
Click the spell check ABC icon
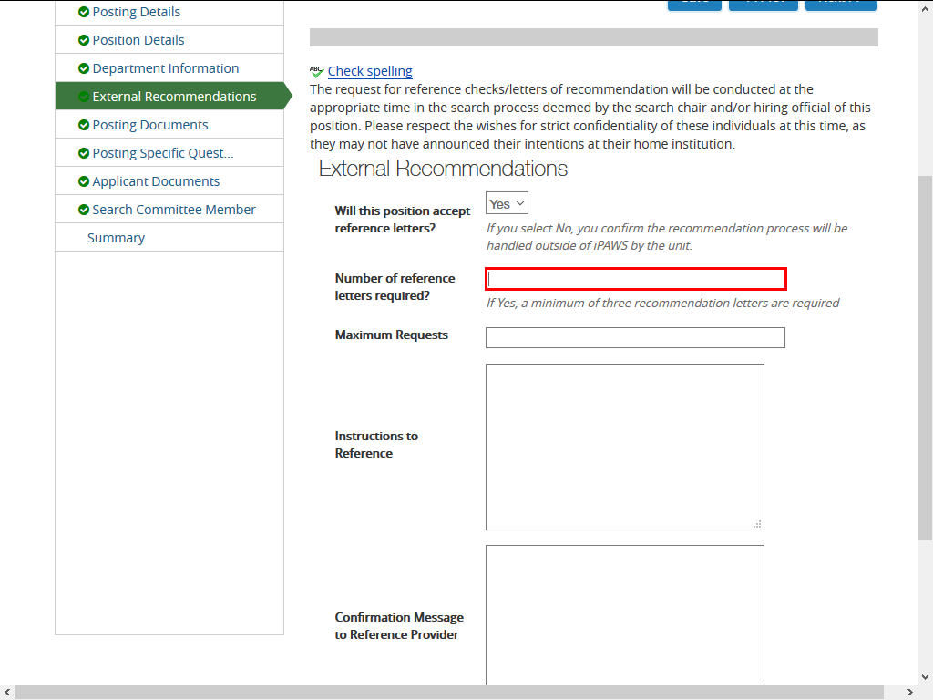click(316, 71)
